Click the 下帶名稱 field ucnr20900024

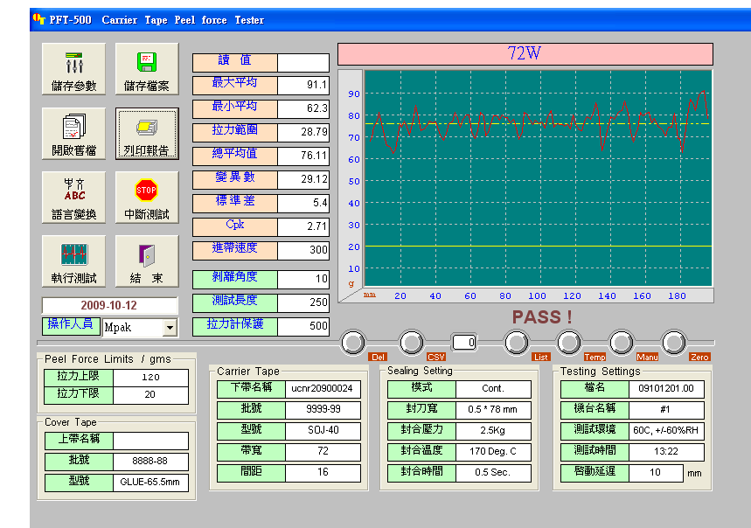click(323, 389)
